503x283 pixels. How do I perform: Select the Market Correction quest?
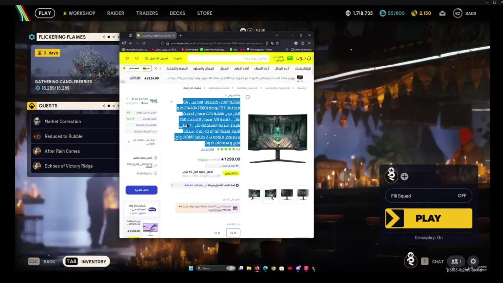[x=75, y=121]
